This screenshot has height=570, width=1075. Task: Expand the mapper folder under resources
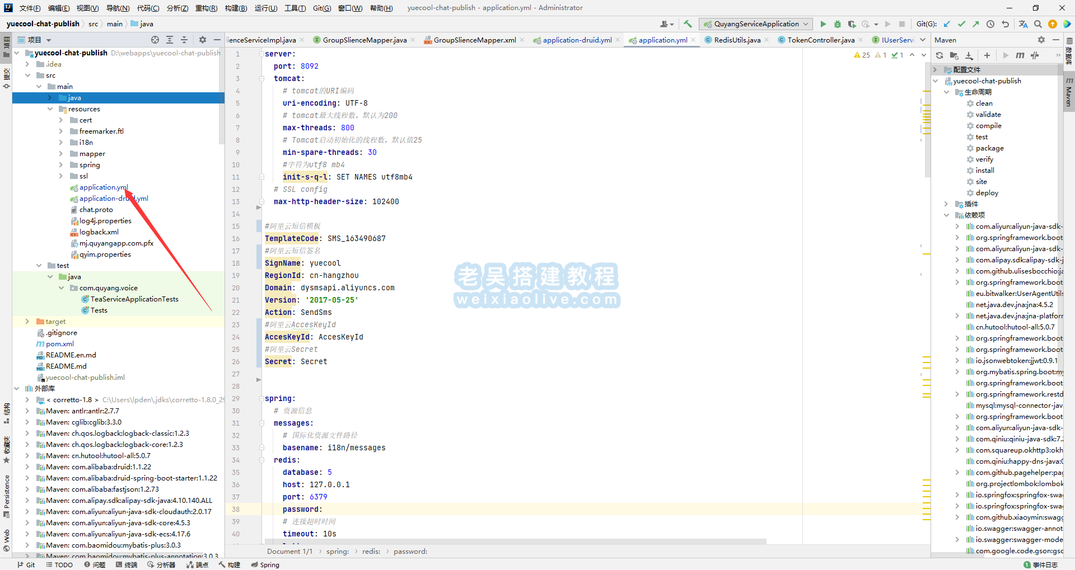click(61, 154)
